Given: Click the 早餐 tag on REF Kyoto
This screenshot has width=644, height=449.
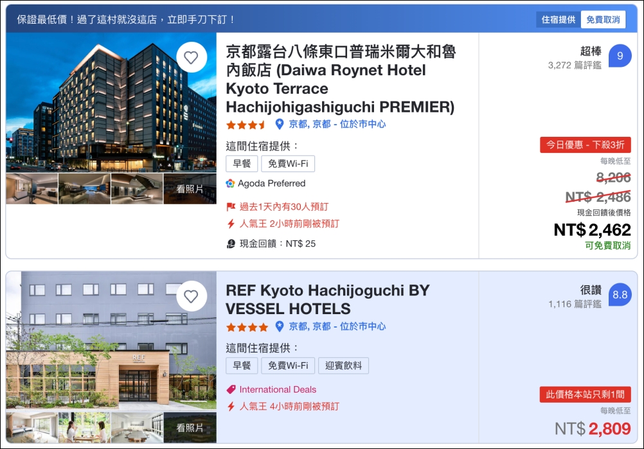Looking at the screenshot, I should click(x=242, y=365).
